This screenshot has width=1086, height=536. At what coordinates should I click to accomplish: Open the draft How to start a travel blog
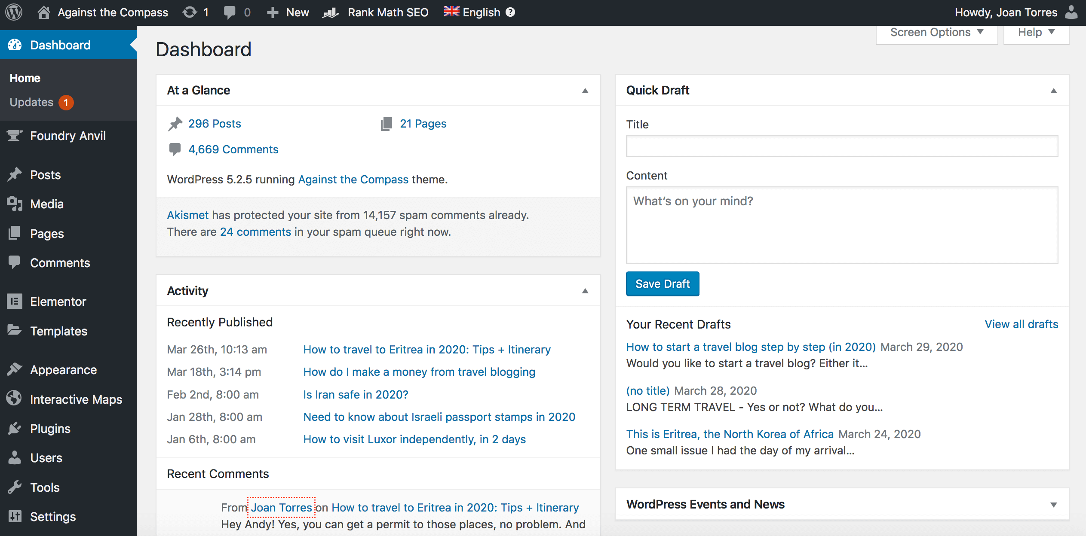[x=751, y=347]
